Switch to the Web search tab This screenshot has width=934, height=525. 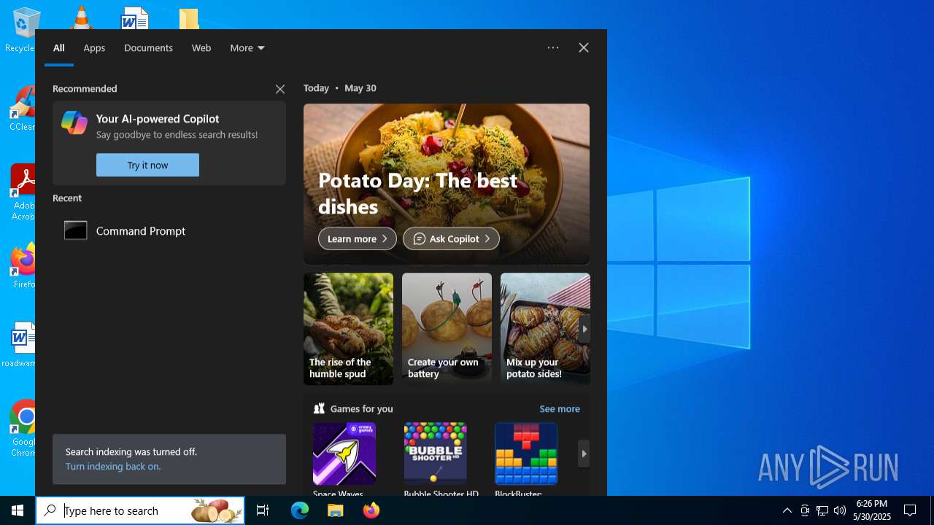(x=201, y=47)
